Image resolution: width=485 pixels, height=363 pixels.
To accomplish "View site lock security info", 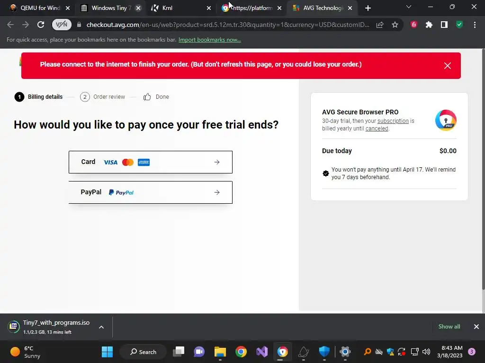I will pyautogui.click(x=79, y=25).
